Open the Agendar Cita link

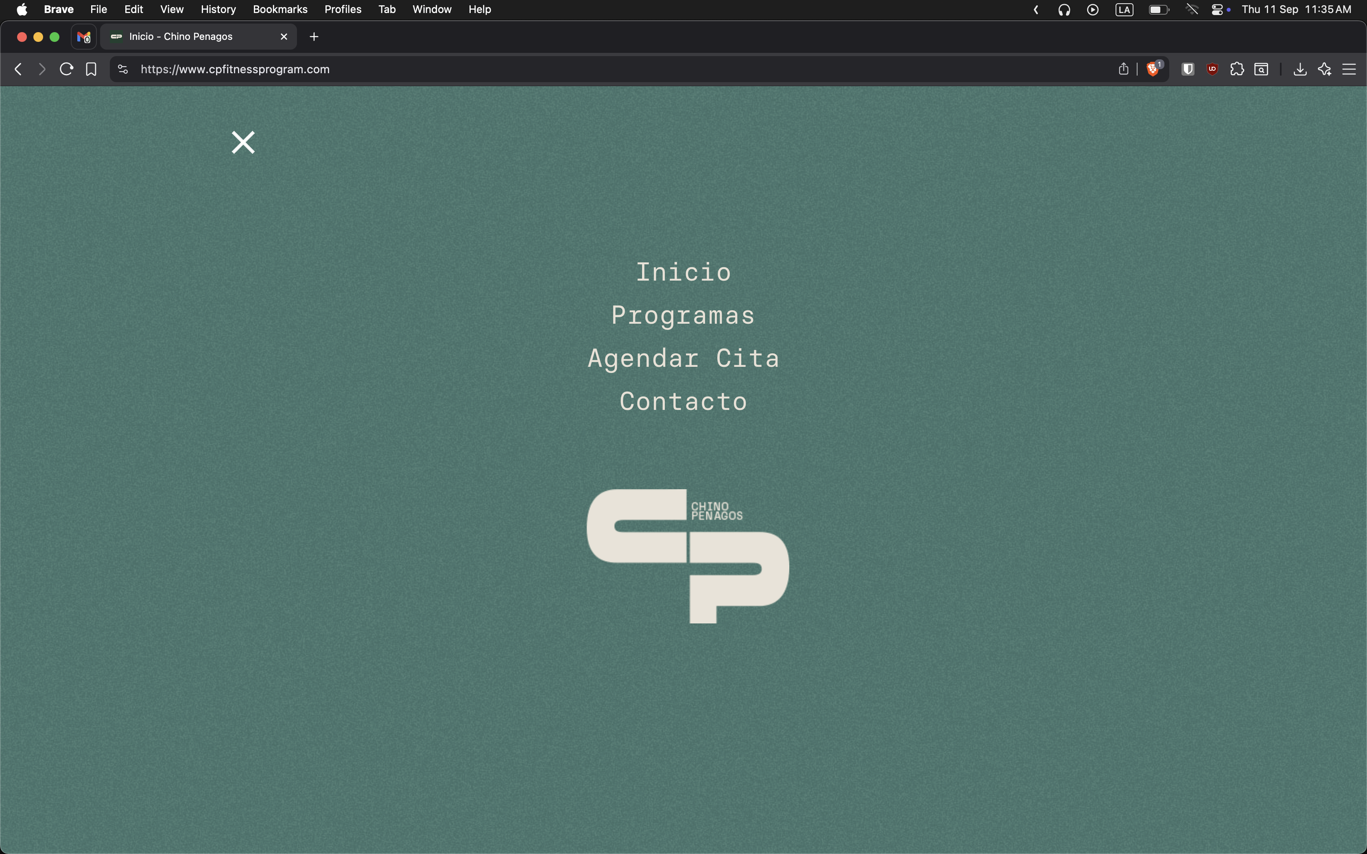pyautogui.click(x=683, y=358)
